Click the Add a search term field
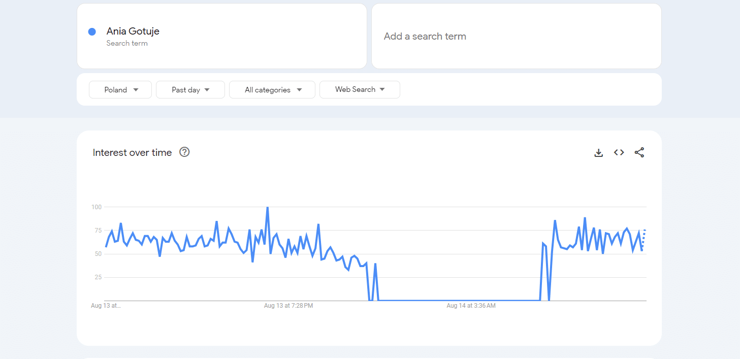This screenshot has height=359, width=740. (517, 36)
